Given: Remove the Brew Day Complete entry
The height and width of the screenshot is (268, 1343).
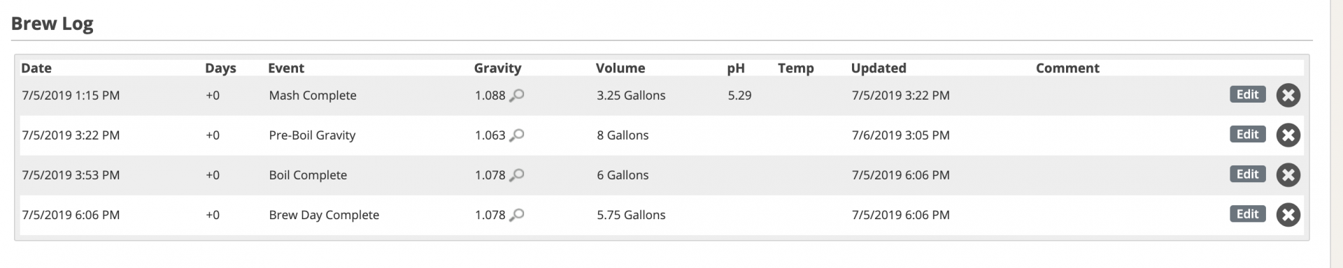Looking at the screenshot, I should coord(1288,215).
